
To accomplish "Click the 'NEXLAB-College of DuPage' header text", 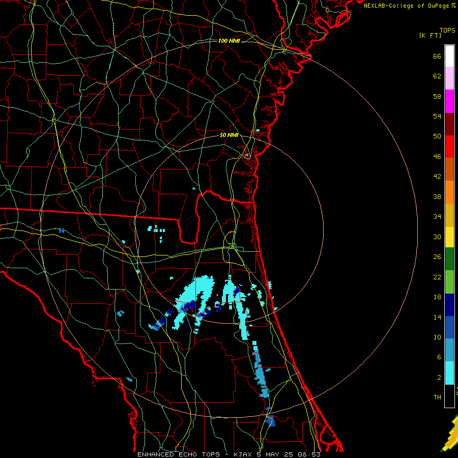I will [x=406, y=6].
